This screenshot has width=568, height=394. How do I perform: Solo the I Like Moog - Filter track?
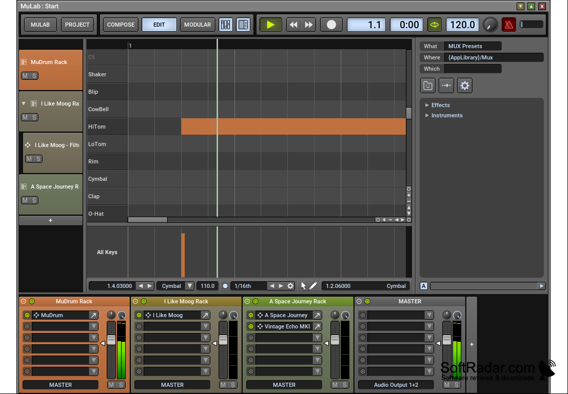[38, 159]
